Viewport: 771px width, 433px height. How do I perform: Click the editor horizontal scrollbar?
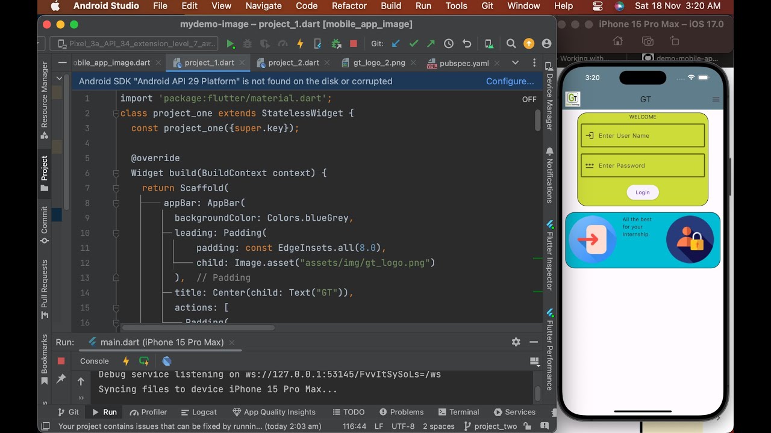coord(198,328)
